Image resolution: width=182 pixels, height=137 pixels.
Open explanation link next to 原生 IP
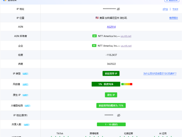[25, 95]
